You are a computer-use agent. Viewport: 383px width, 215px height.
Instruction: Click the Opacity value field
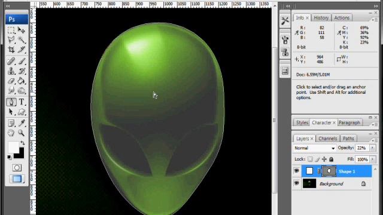pos(362,148)
